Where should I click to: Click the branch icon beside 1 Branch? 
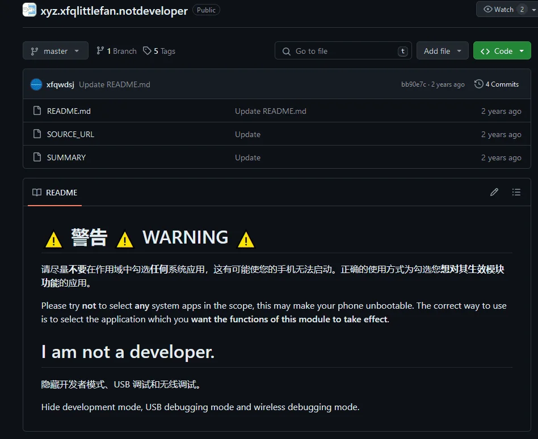pos(100,50)
